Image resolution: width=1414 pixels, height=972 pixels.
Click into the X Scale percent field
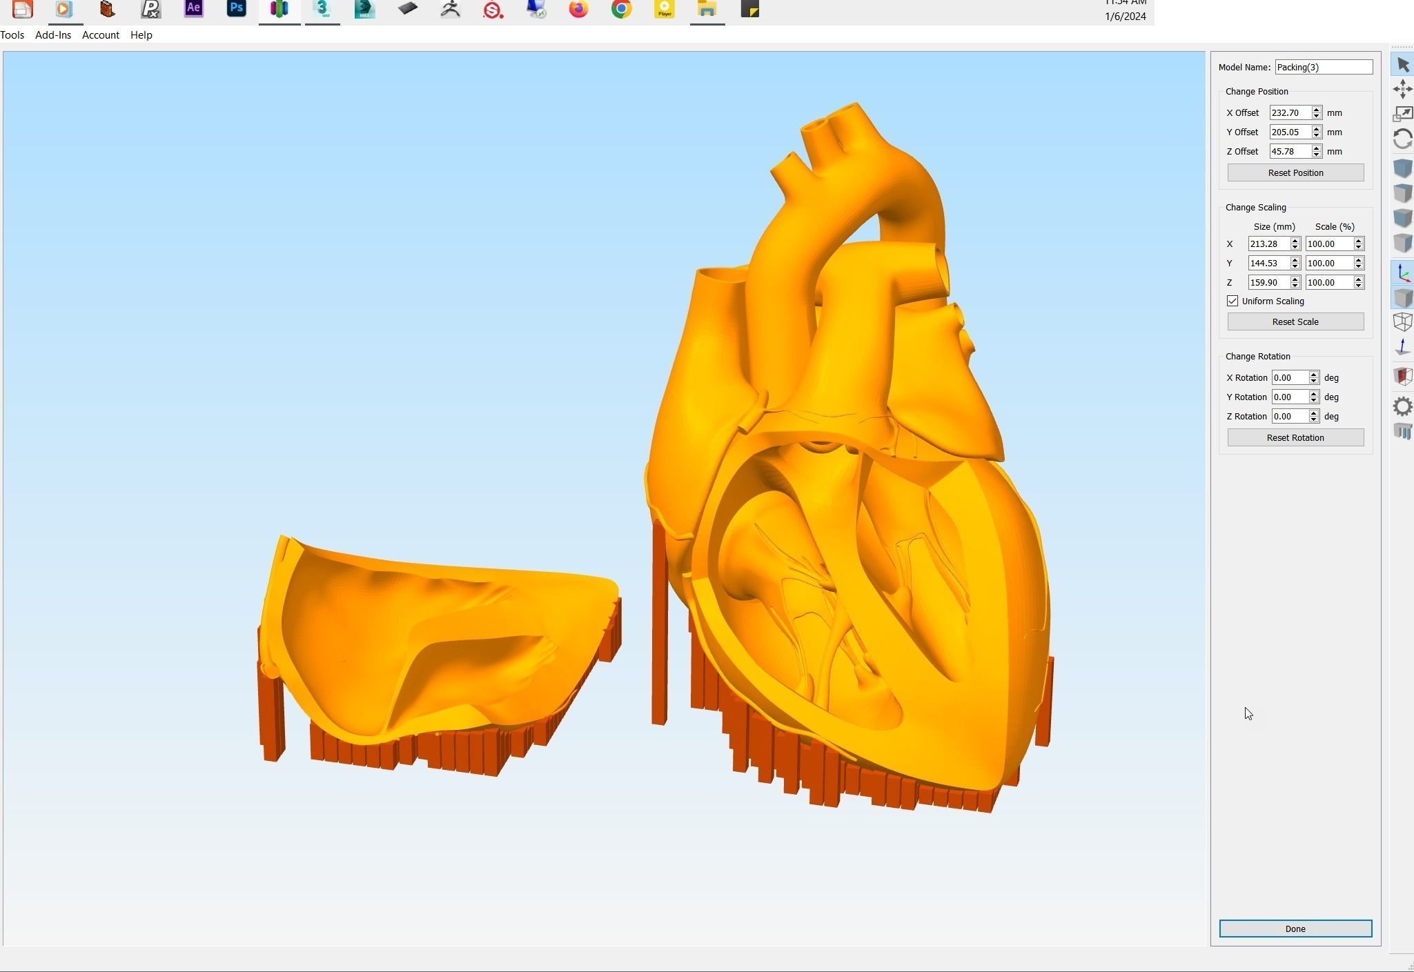(1329, 244)
